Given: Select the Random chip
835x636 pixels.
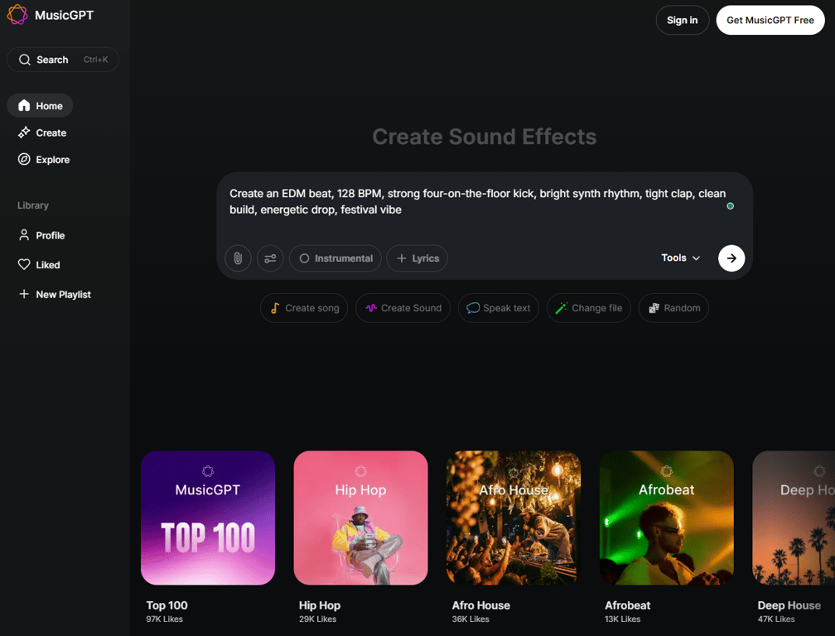Looking at the screenshot, I should 673,308.
